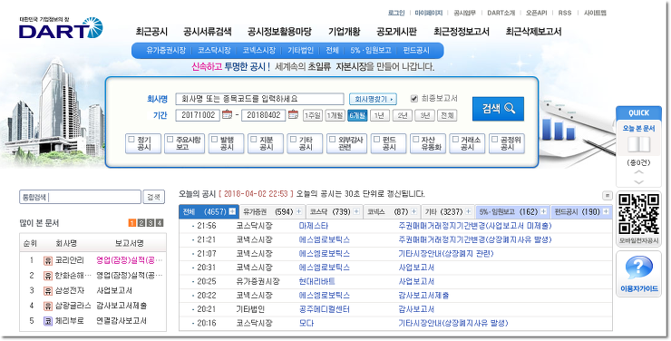Toggle the 최종보고서 checkbox
This screenshot has width=671, height=341.
pos(413,99)
